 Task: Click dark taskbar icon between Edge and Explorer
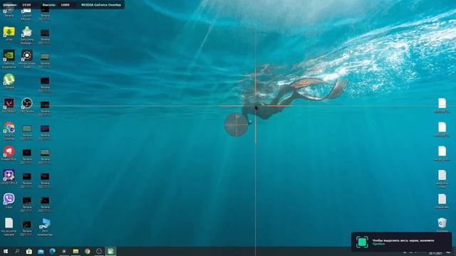[x=64, y=251]
